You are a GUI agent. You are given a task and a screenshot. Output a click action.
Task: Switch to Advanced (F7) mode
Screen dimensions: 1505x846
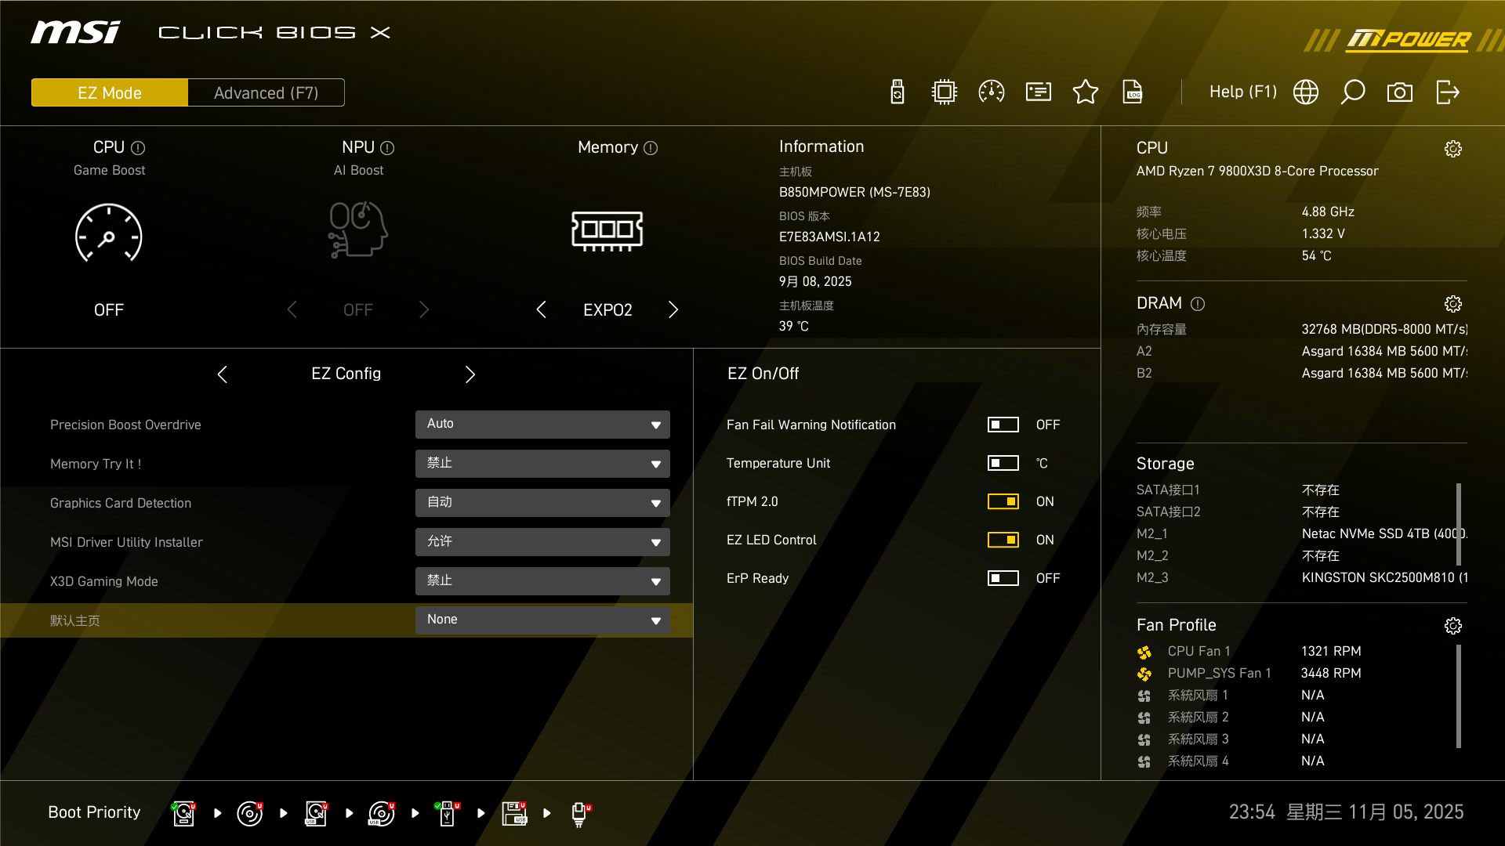266,92
